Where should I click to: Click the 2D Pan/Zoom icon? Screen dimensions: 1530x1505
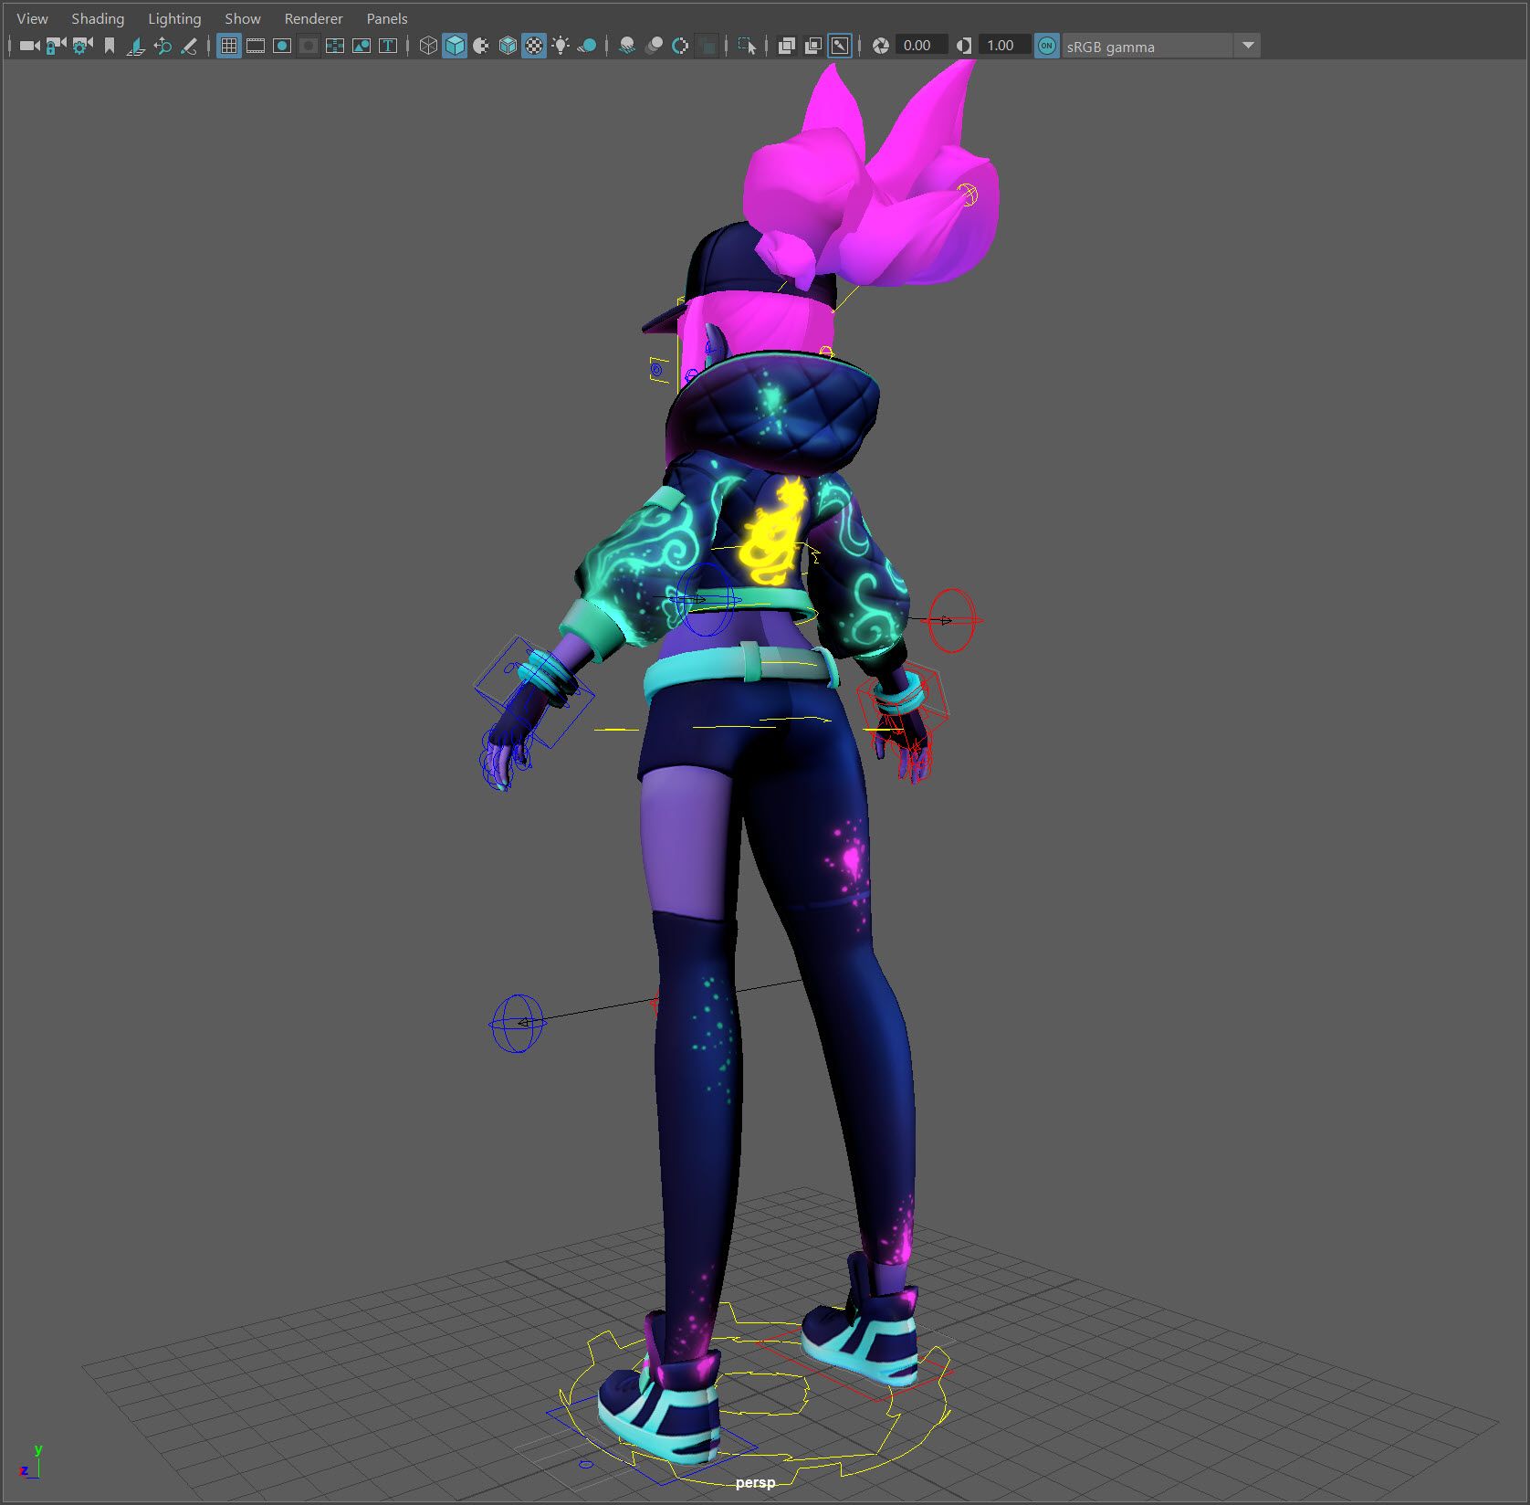tap(162, 46)
